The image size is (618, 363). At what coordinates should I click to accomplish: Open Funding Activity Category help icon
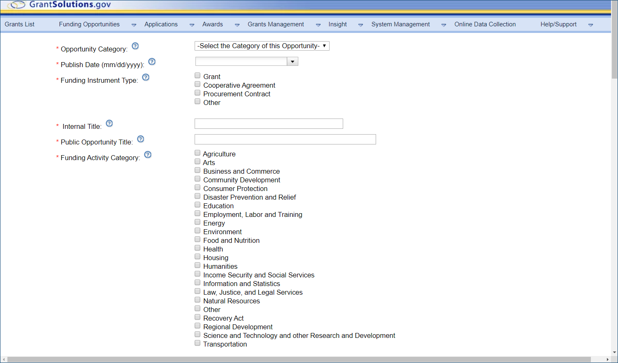[x=148, y=155]
